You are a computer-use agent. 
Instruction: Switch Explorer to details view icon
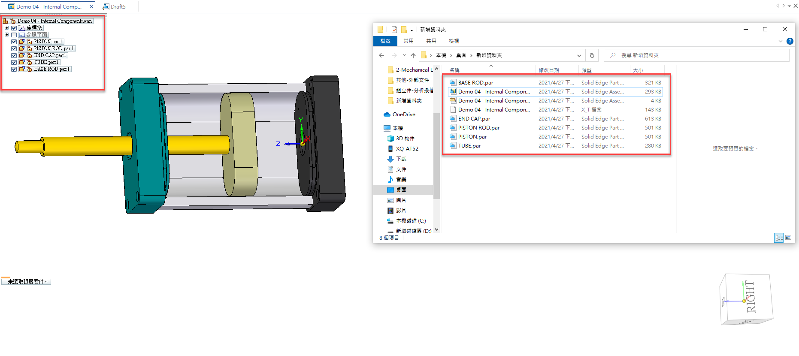pyautogui.click(x=779, y=238)
